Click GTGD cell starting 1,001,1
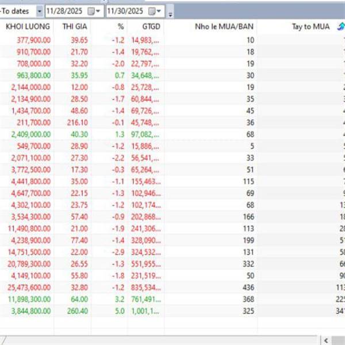Screen dimensions: 345x345 pos(145,311)
